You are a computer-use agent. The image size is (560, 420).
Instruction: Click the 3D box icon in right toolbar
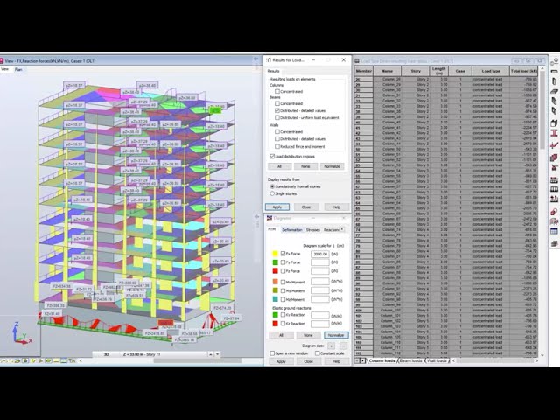[554, 123]
